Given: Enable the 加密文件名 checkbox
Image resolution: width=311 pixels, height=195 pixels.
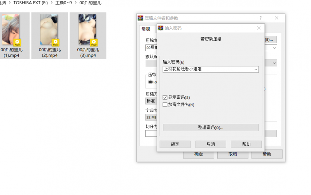Looking at the screenshot, I should point(165,104).
